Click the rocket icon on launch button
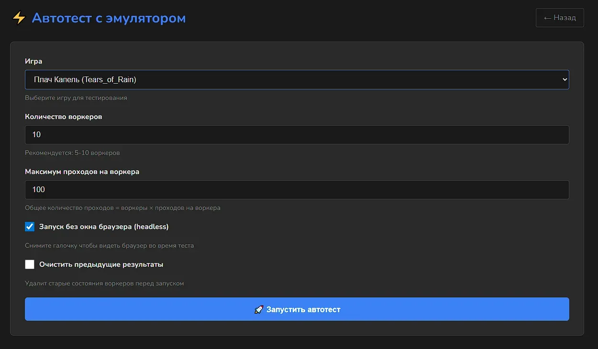The width and height of the screenshot is (598, 349). coord(258,309)
